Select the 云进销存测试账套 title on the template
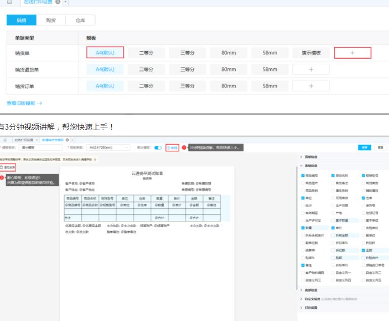389x321 pixels. point(147,173)
